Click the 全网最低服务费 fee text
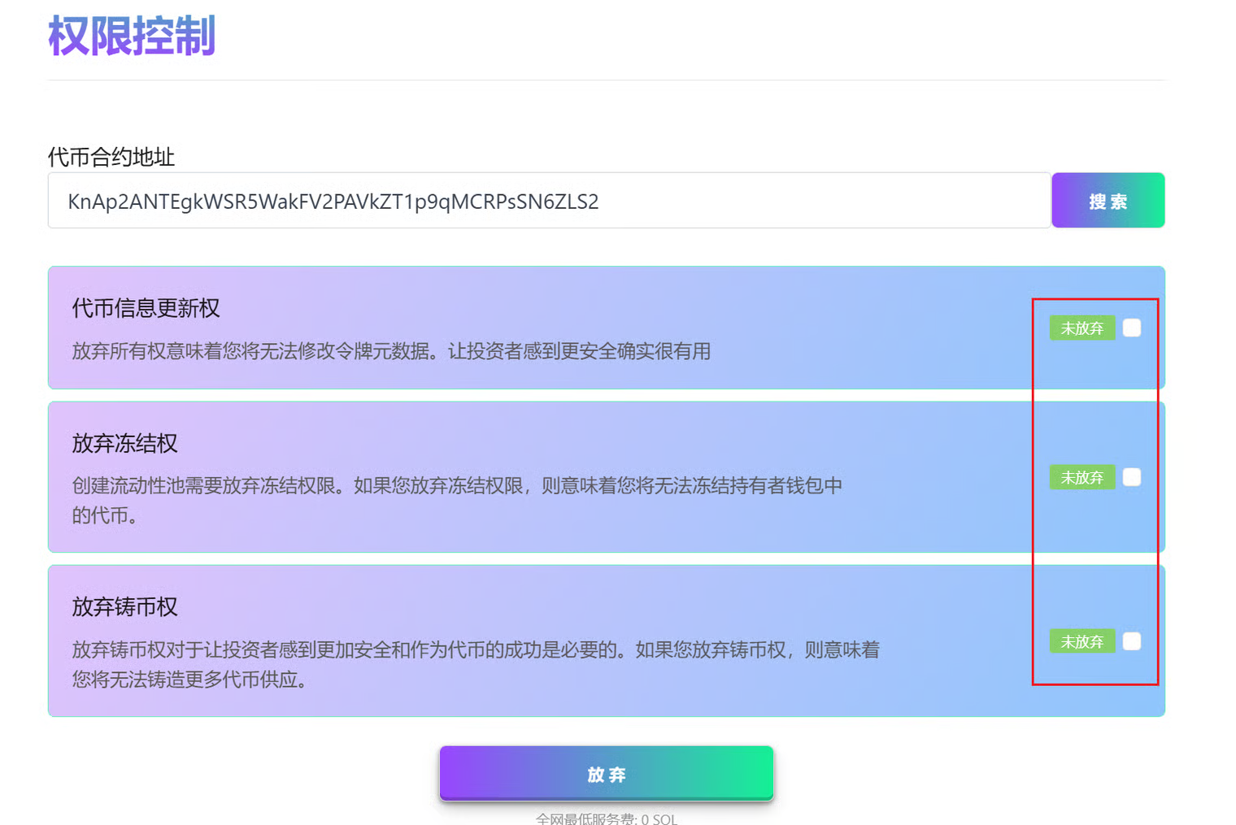1236x825 pixels. pyautogui.click(x=606, y=818)
